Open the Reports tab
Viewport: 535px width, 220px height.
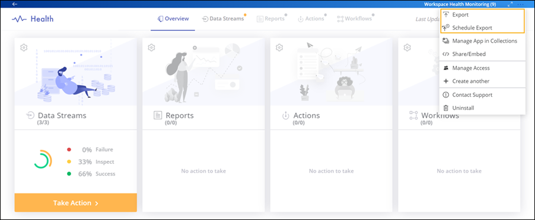(x=272, y=19)
